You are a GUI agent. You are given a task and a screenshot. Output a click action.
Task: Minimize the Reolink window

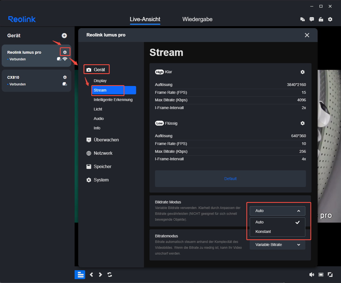312,6
